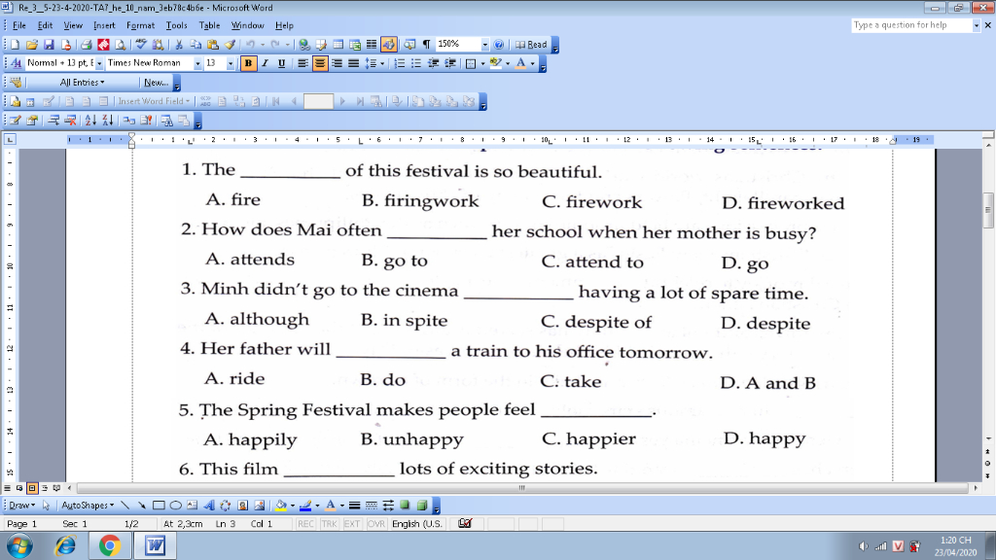Print the document using printer icon
Image resolution: width=996 pixels, height=560 pixels.
click(86, 45)
